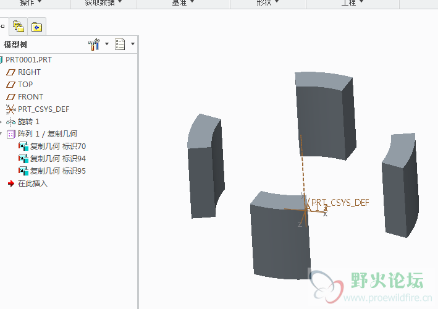Image resolution: width=438 pixels, height=309 pixels.
Task: Select the RIGHT datum plane
Action: point(29,72)
